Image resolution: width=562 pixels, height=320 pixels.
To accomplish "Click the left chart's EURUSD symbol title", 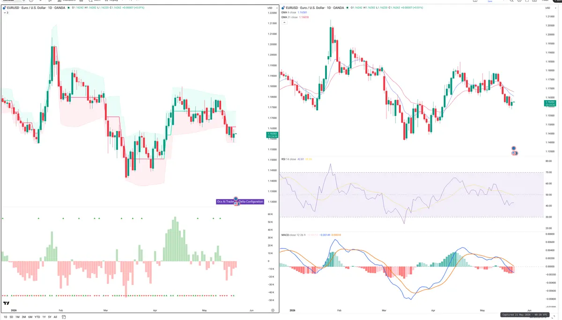I will pos(37,8).
